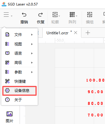
Task: Click the 参数 parameters icon in menu
Action: tap(7, 72)
